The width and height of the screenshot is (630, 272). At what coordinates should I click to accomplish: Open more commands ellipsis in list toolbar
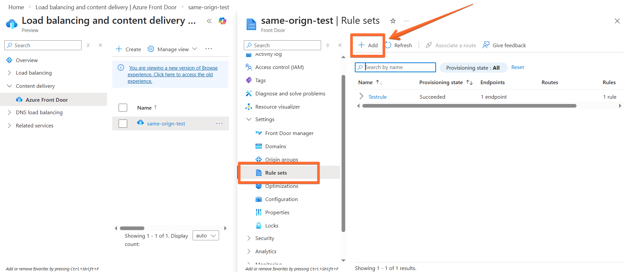click(208, 49)
